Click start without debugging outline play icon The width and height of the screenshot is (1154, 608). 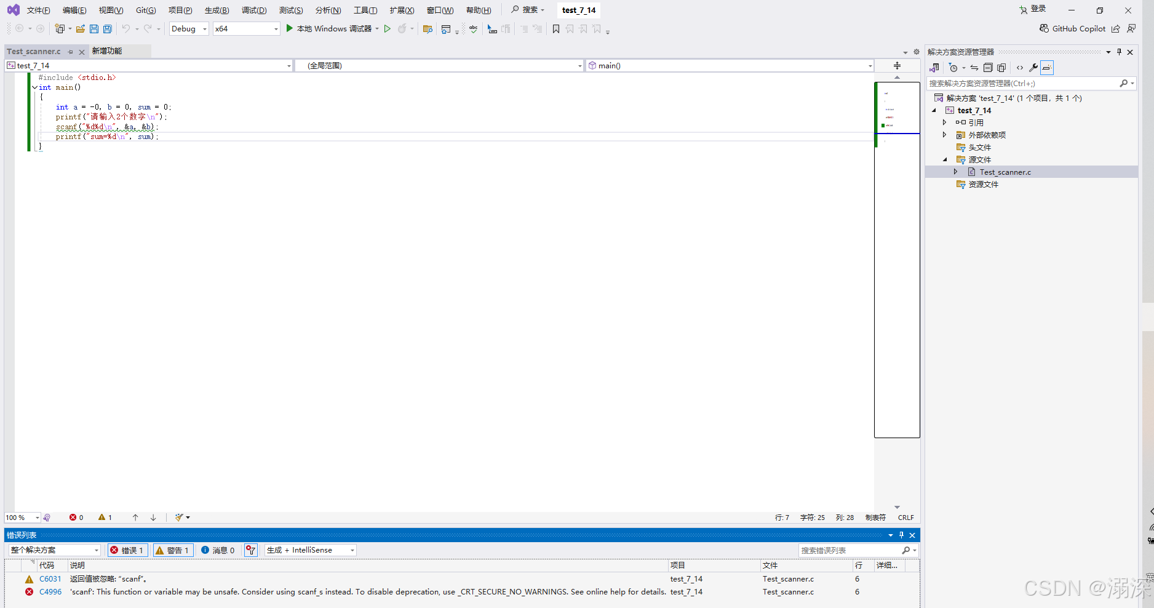click(x=388, y=29)
